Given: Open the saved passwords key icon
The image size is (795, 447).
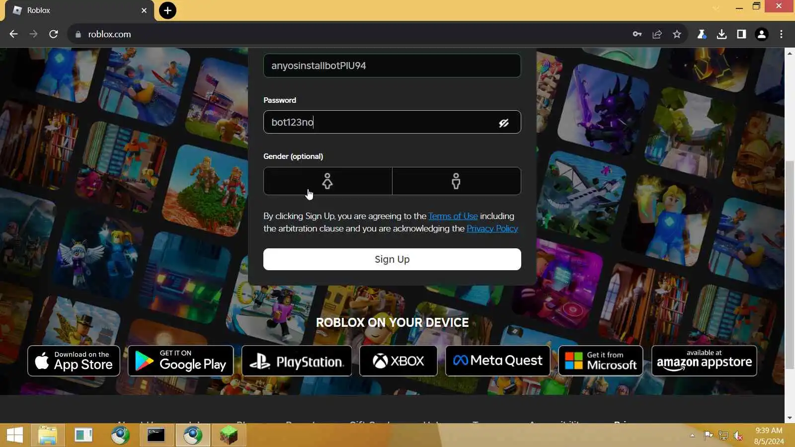Looking at the screenshot, I should tap(637, 34).
